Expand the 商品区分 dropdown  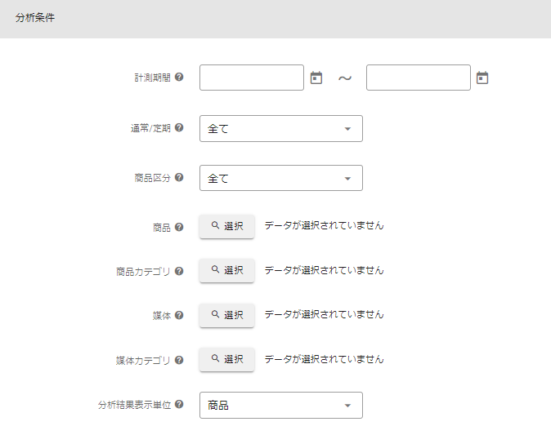[x=280, y=178]
